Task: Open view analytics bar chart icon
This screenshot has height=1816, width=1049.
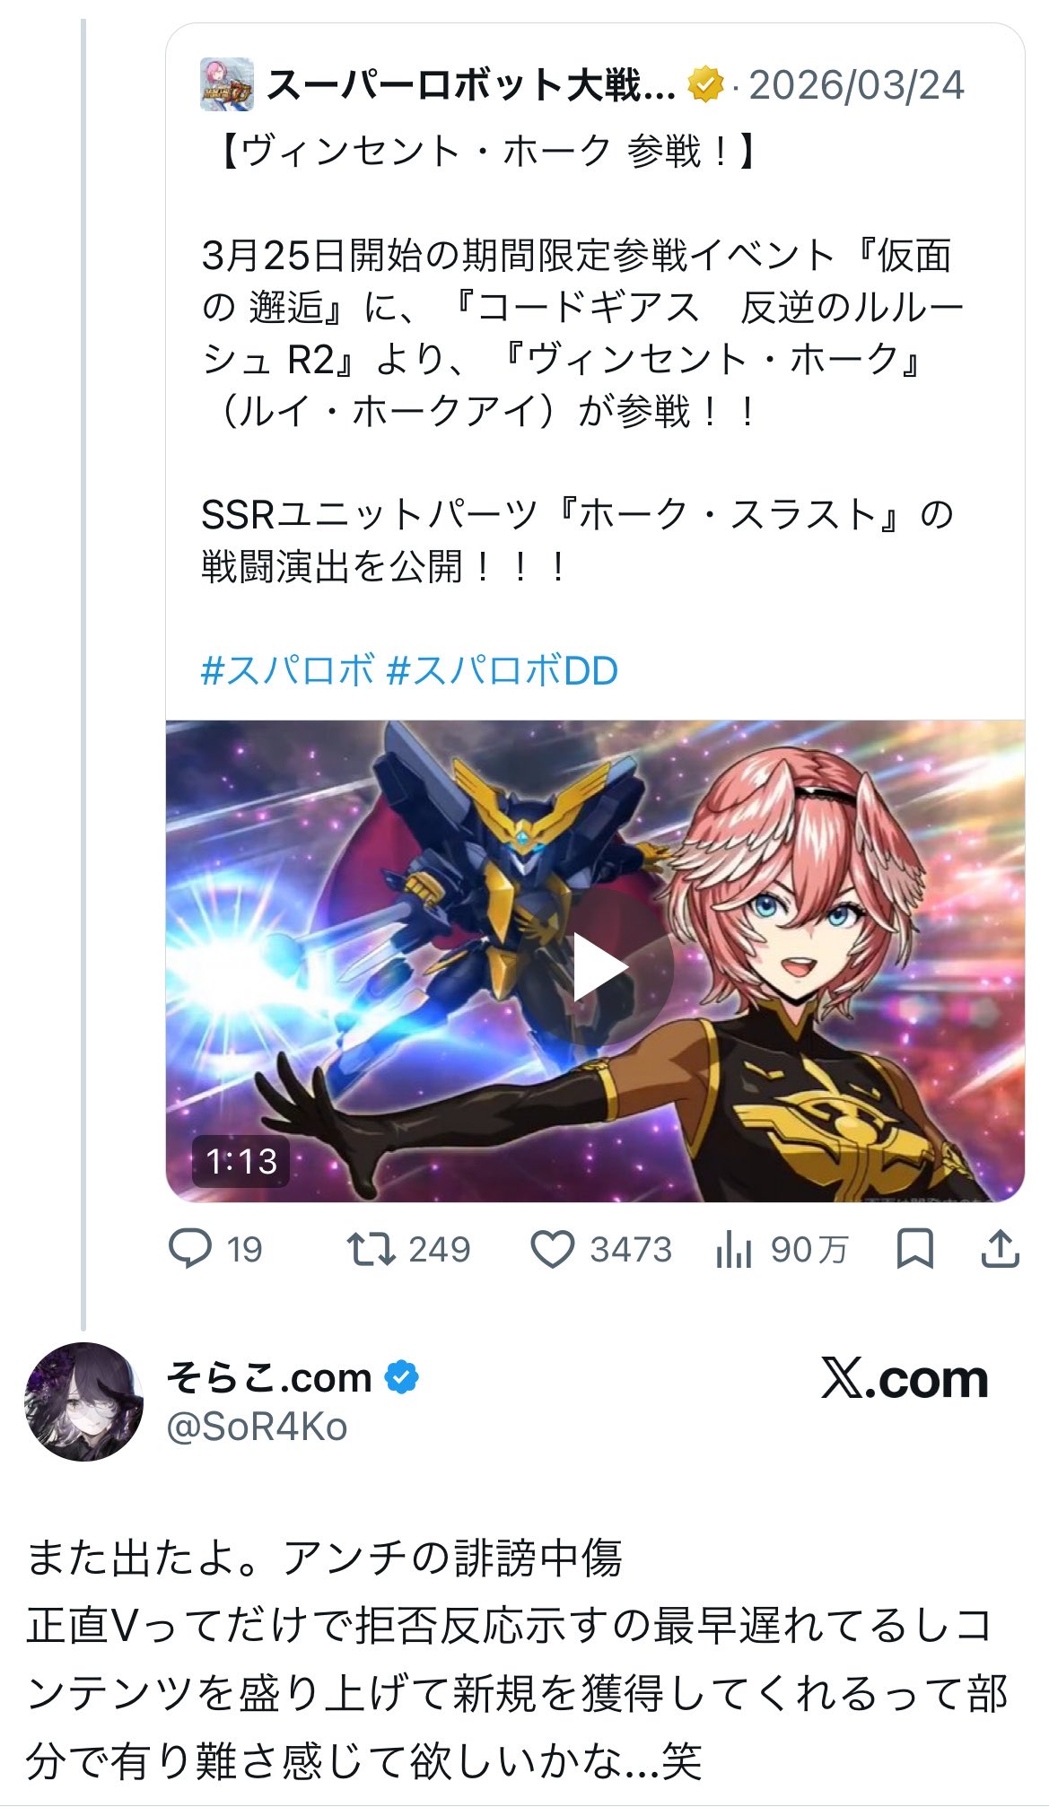Action: click(x=733, y=1249)
